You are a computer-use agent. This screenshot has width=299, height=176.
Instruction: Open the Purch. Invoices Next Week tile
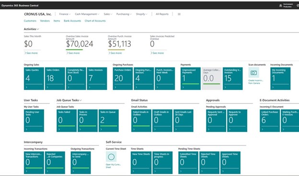click(165, 78)
